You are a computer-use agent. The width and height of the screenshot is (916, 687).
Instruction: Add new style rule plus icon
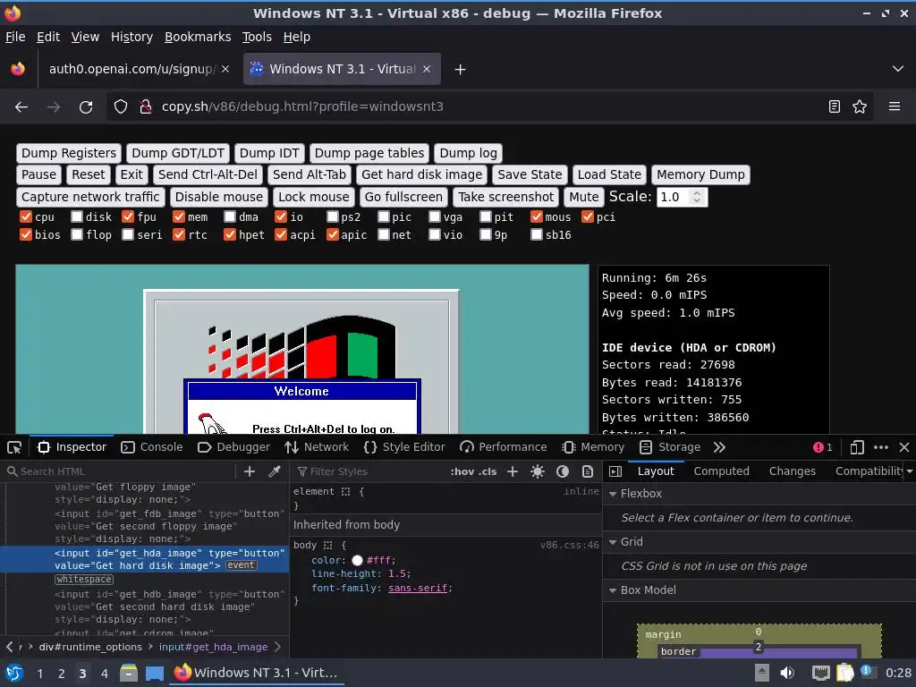(x=513, y=471)
